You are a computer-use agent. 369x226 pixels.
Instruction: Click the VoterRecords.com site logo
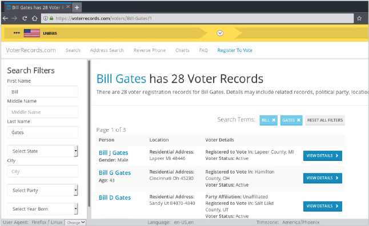point(31,50)
